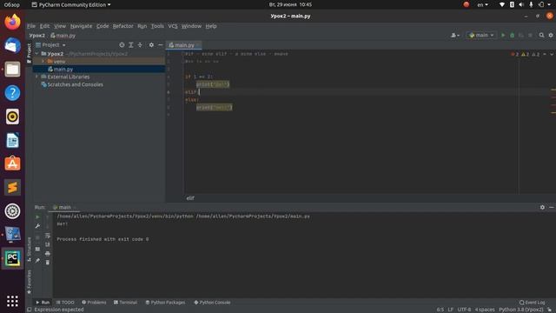Screen dimensions: 556x313
Task: Toggle read-only lock icon in status bar
Action: (549, 310)
